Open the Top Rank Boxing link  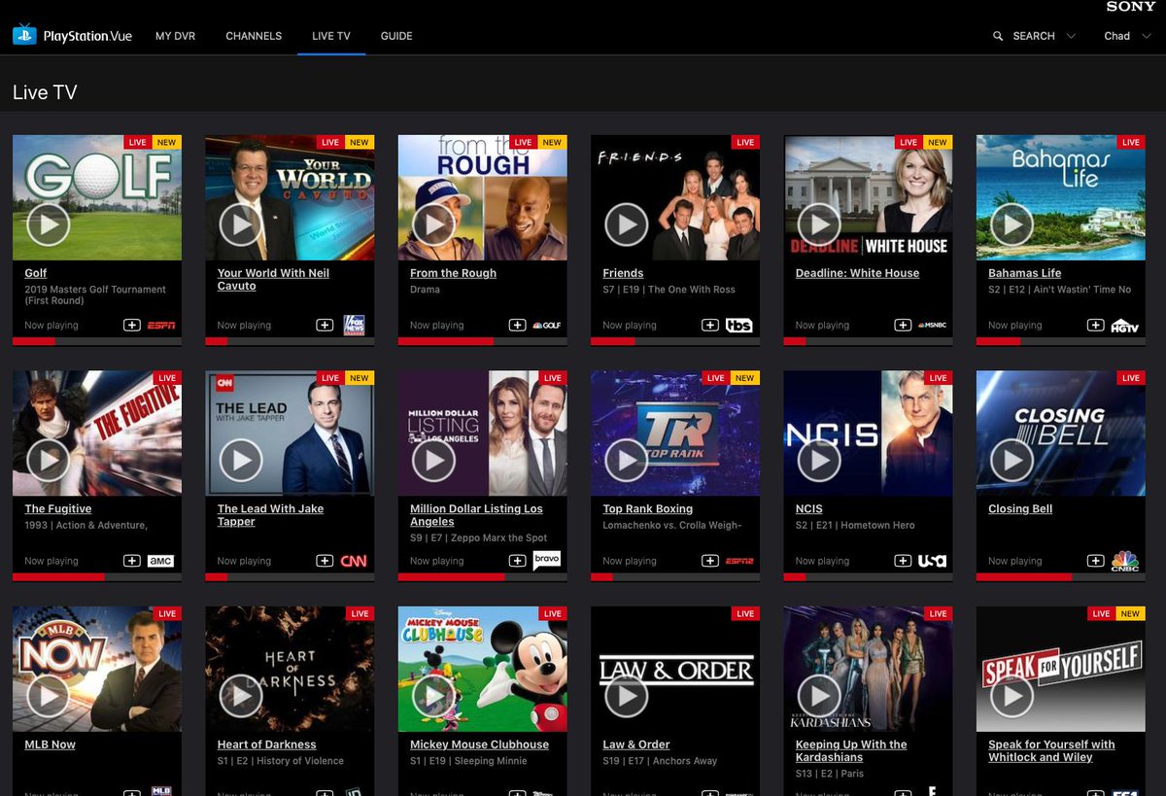point(648,508)
